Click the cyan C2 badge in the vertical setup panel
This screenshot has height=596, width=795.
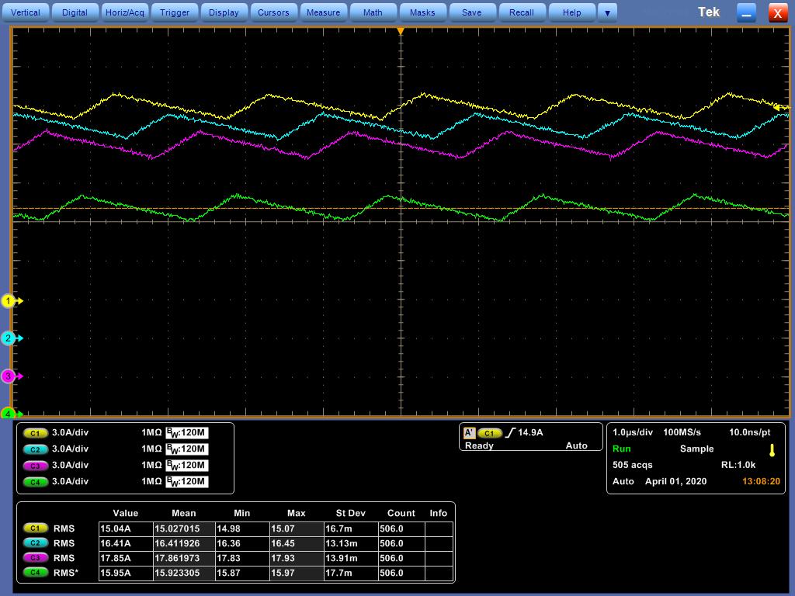coord(34,449)
